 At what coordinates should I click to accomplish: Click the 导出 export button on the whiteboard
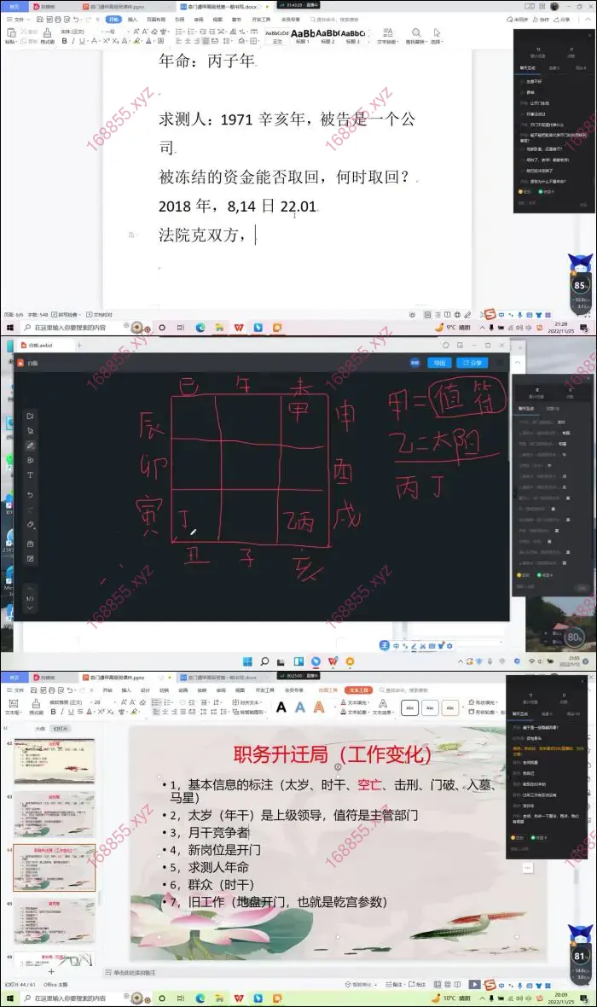pos(439,363)
